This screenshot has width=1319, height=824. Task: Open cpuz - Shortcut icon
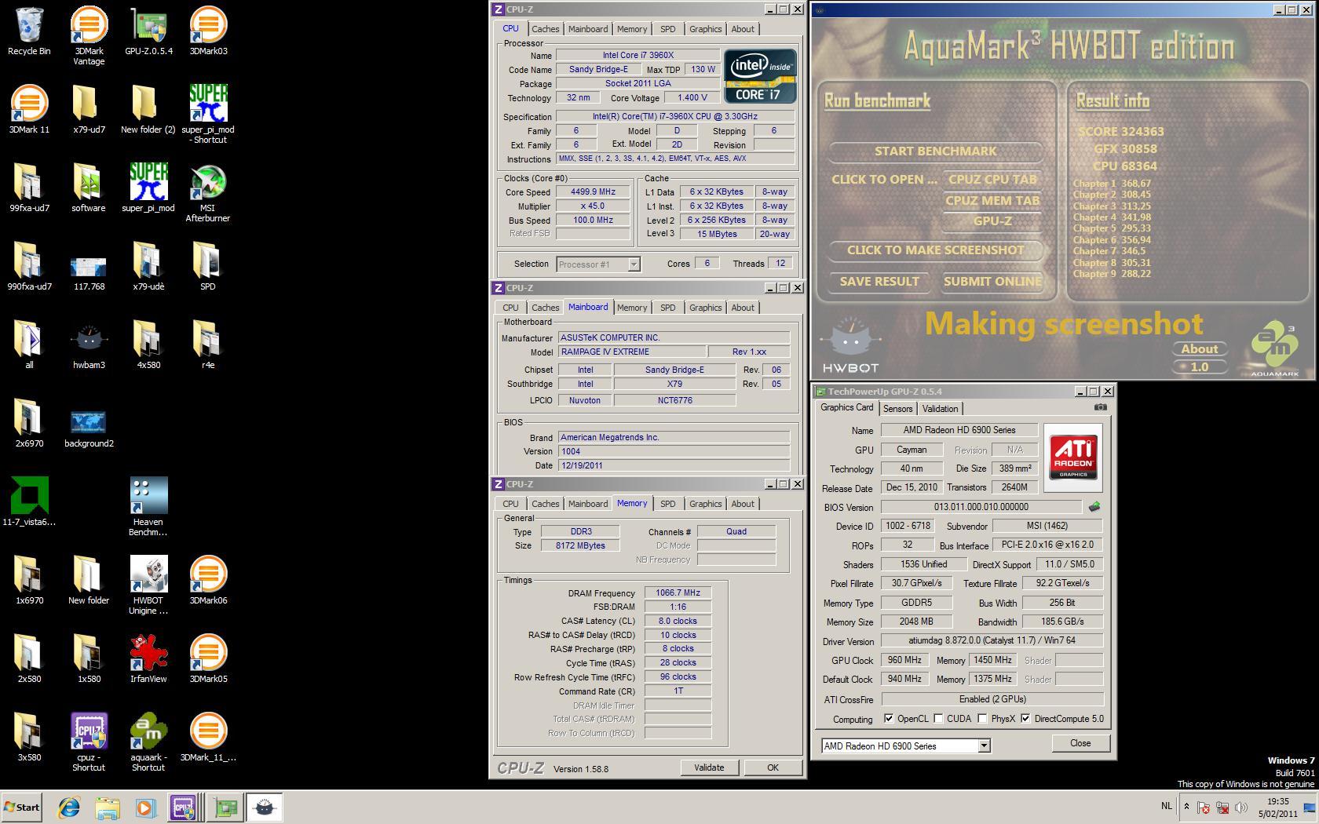(89, 742)
